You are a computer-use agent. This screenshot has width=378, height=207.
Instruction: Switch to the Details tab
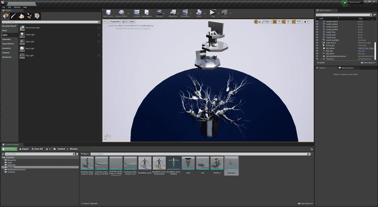click(x=323, y=68)
